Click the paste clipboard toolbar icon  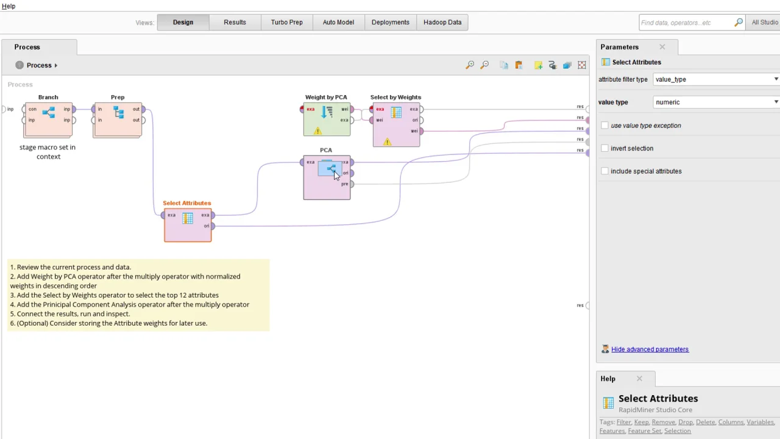coord(519,65)
